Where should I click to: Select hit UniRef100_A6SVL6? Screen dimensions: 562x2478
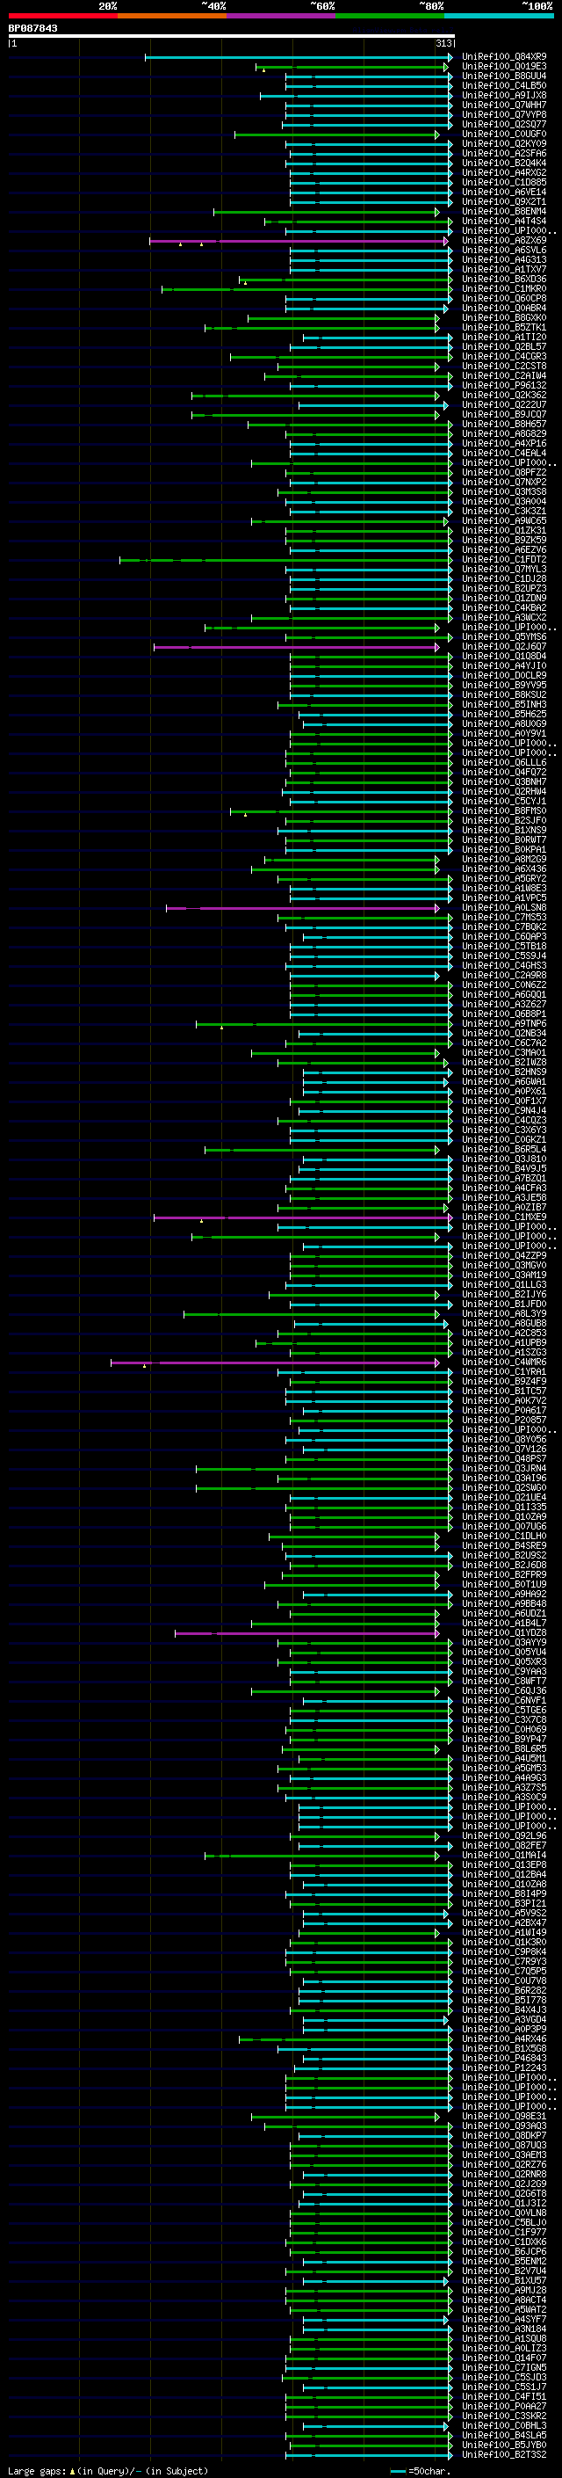tap(503, 251)
